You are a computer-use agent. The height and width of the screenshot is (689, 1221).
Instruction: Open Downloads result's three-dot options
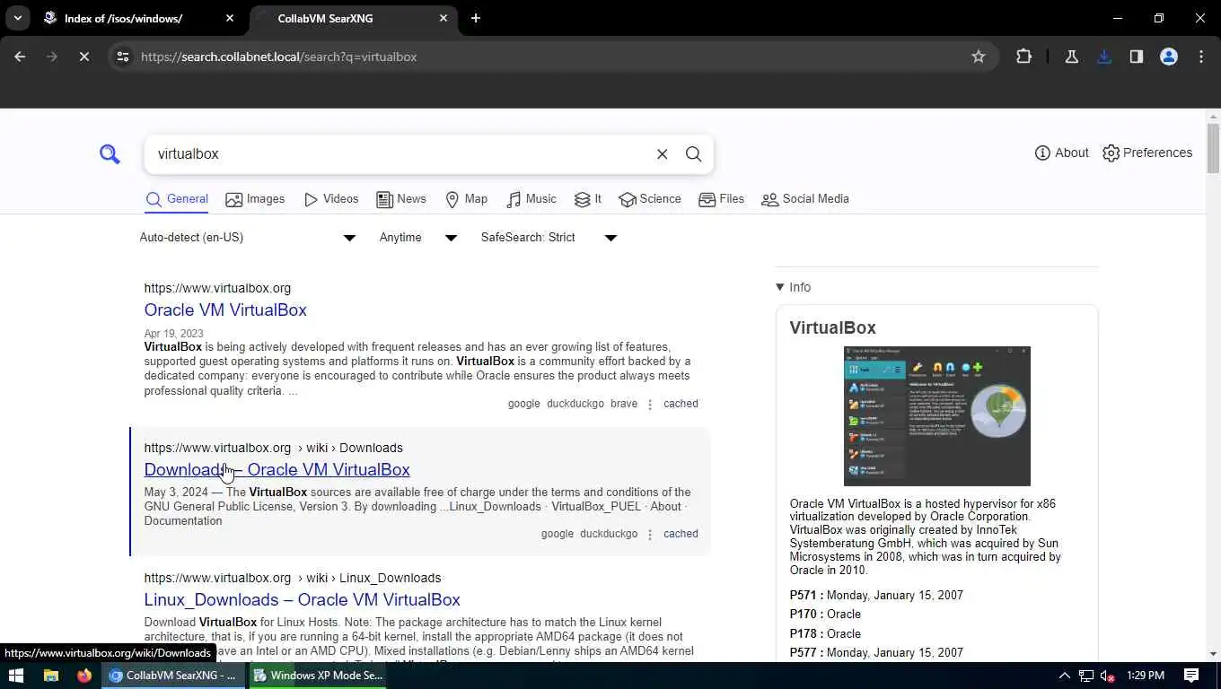pos(650,535)
